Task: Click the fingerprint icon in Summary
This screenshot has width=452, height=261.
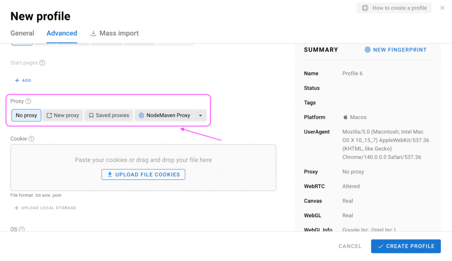Action: [x=367, y=50]
